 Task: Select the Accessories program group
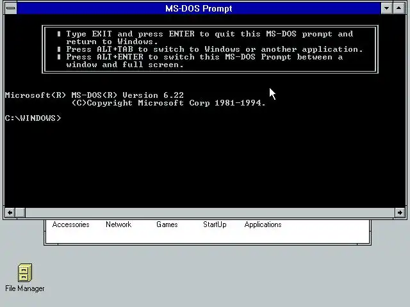[70, 224]
